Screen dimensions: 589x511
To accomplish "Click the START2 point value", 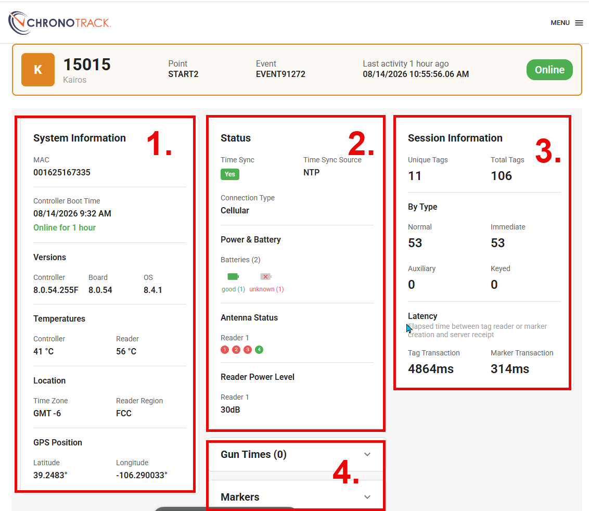I will pyautogui.click(x=183, y=74).
